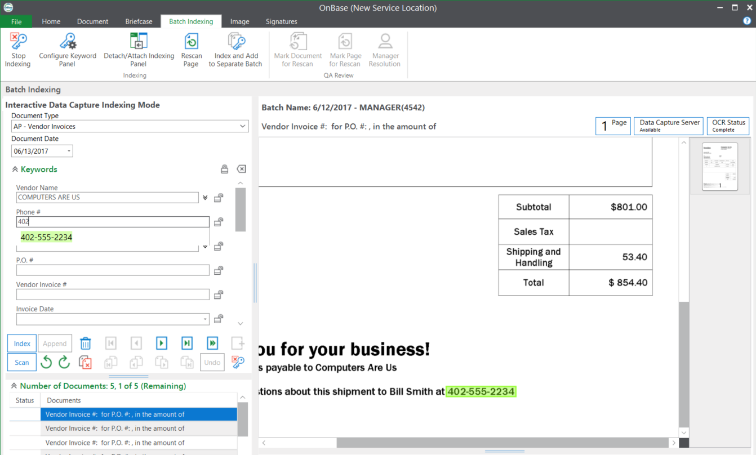756x455 pixels.
Task: Click the Scan button
Action: (22, 363)
